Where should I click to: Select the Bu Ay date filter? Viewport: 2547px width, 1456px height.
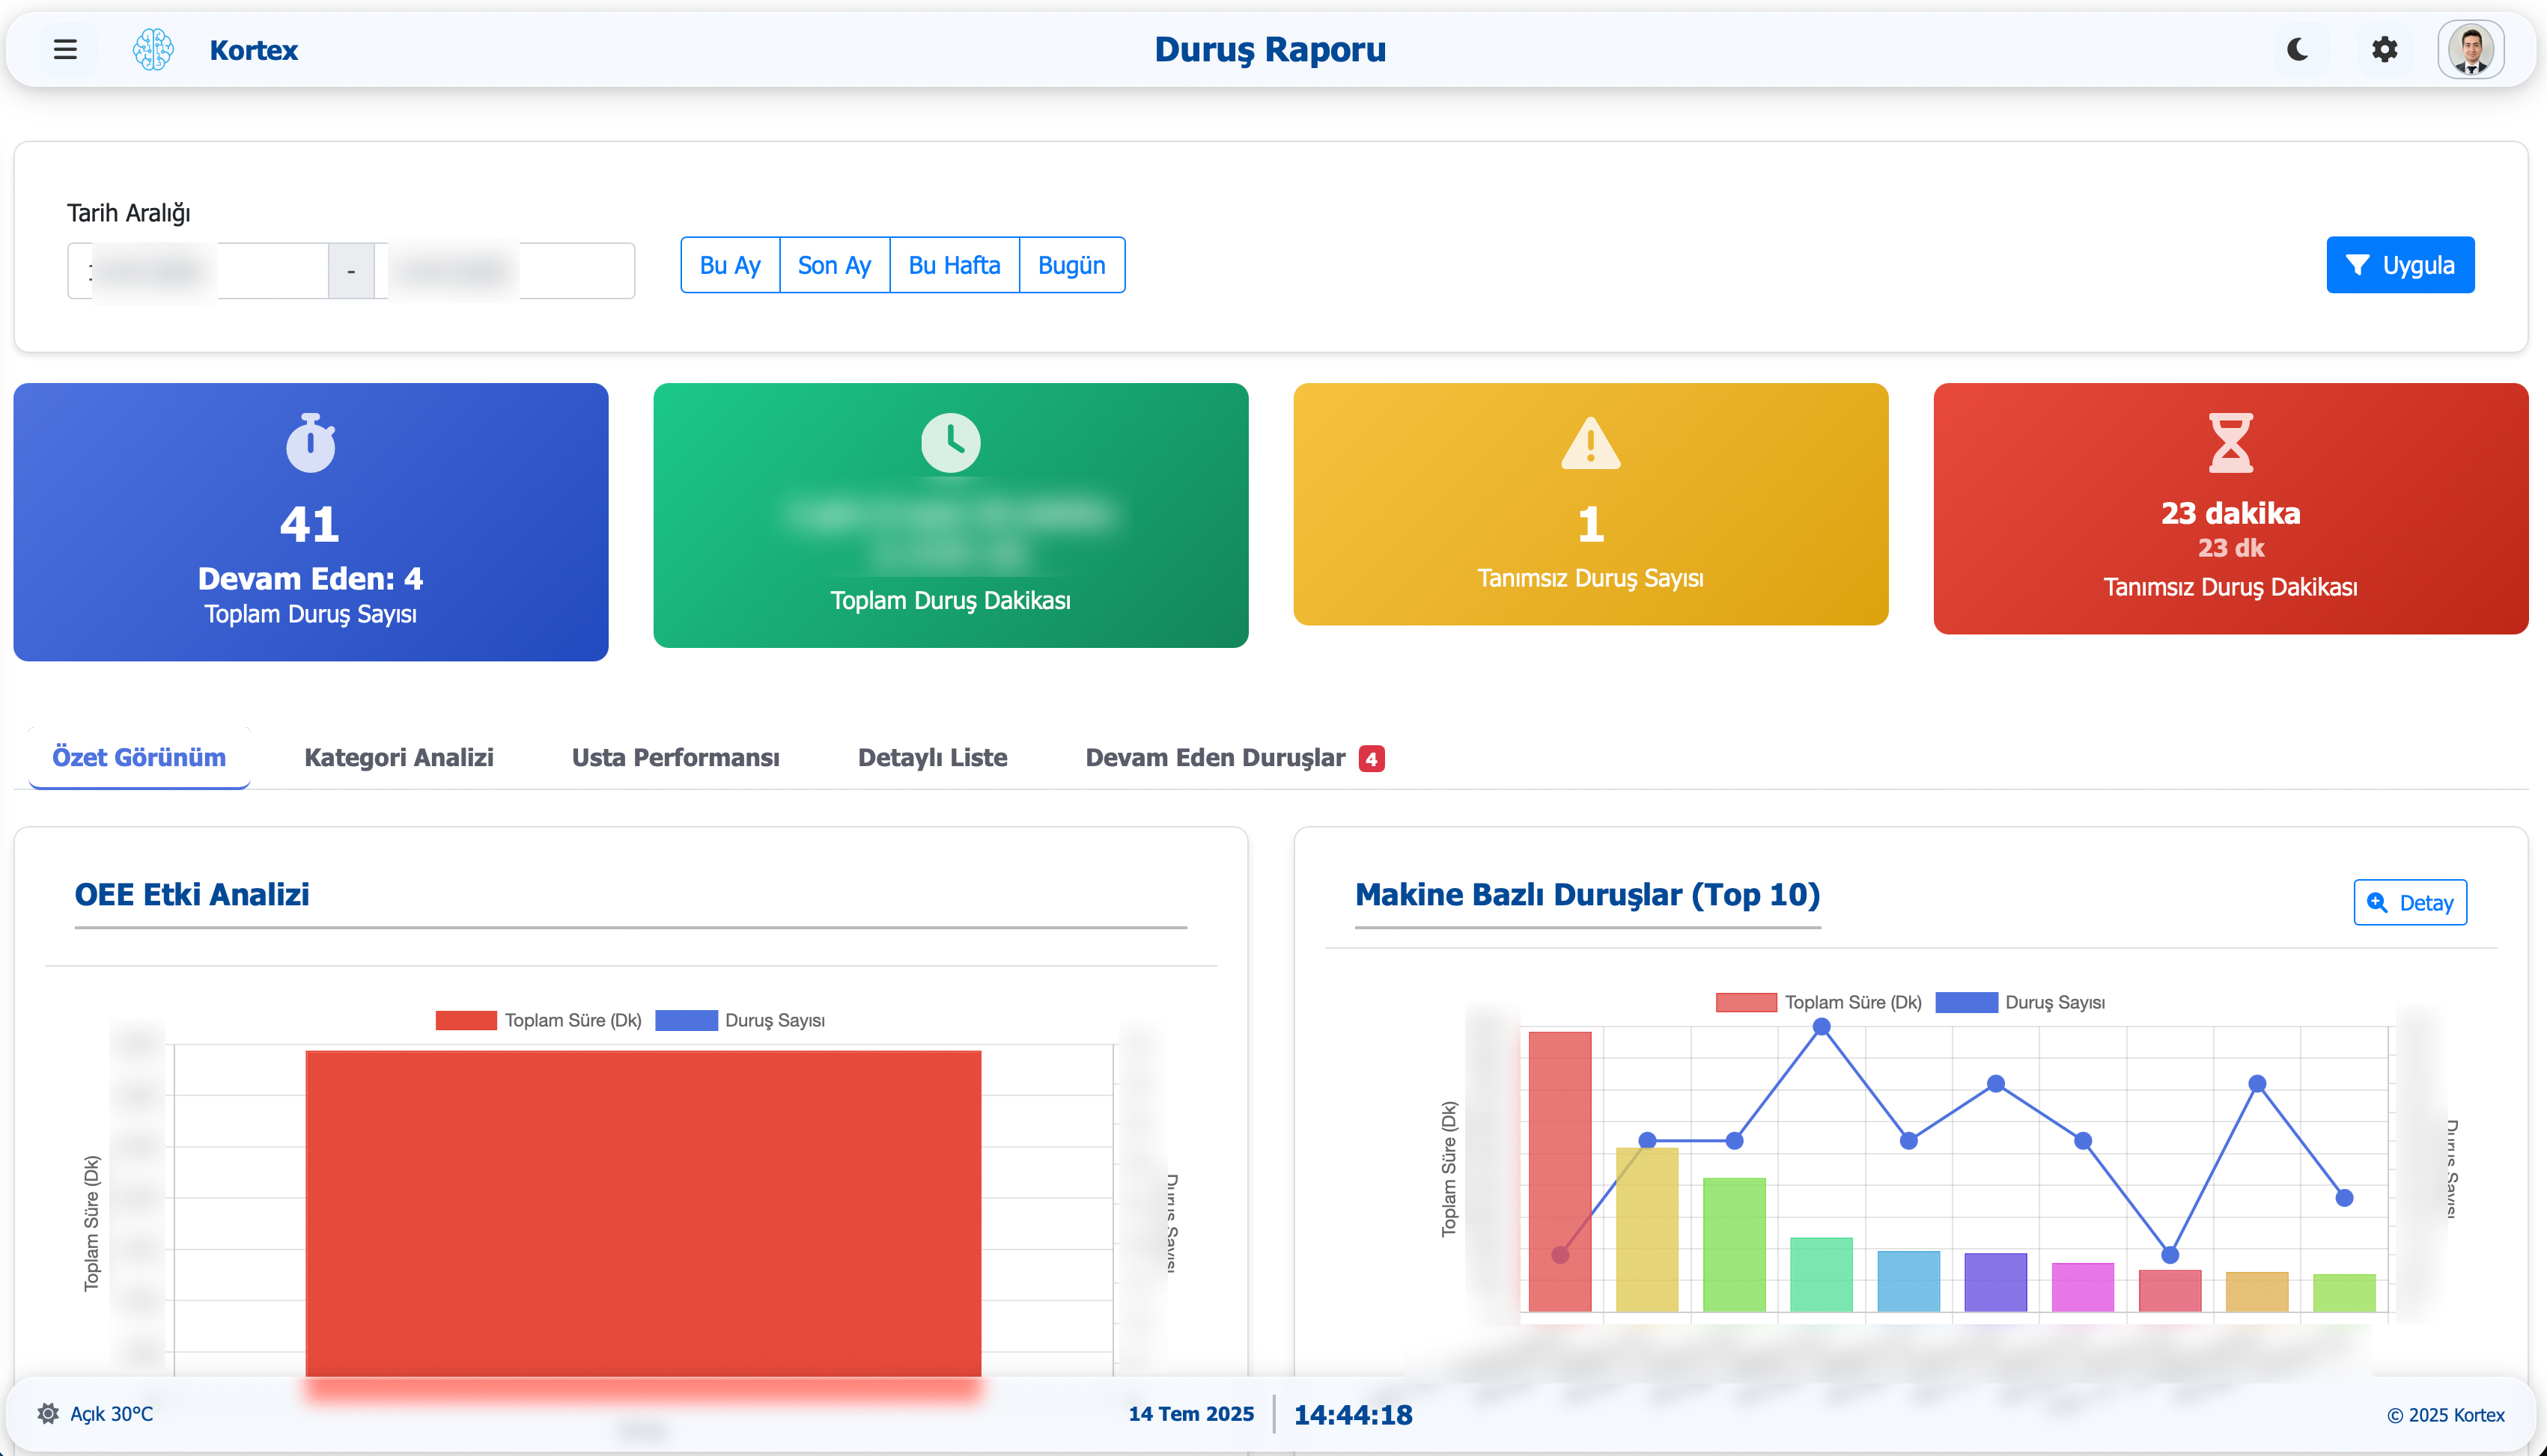[729, 265]
